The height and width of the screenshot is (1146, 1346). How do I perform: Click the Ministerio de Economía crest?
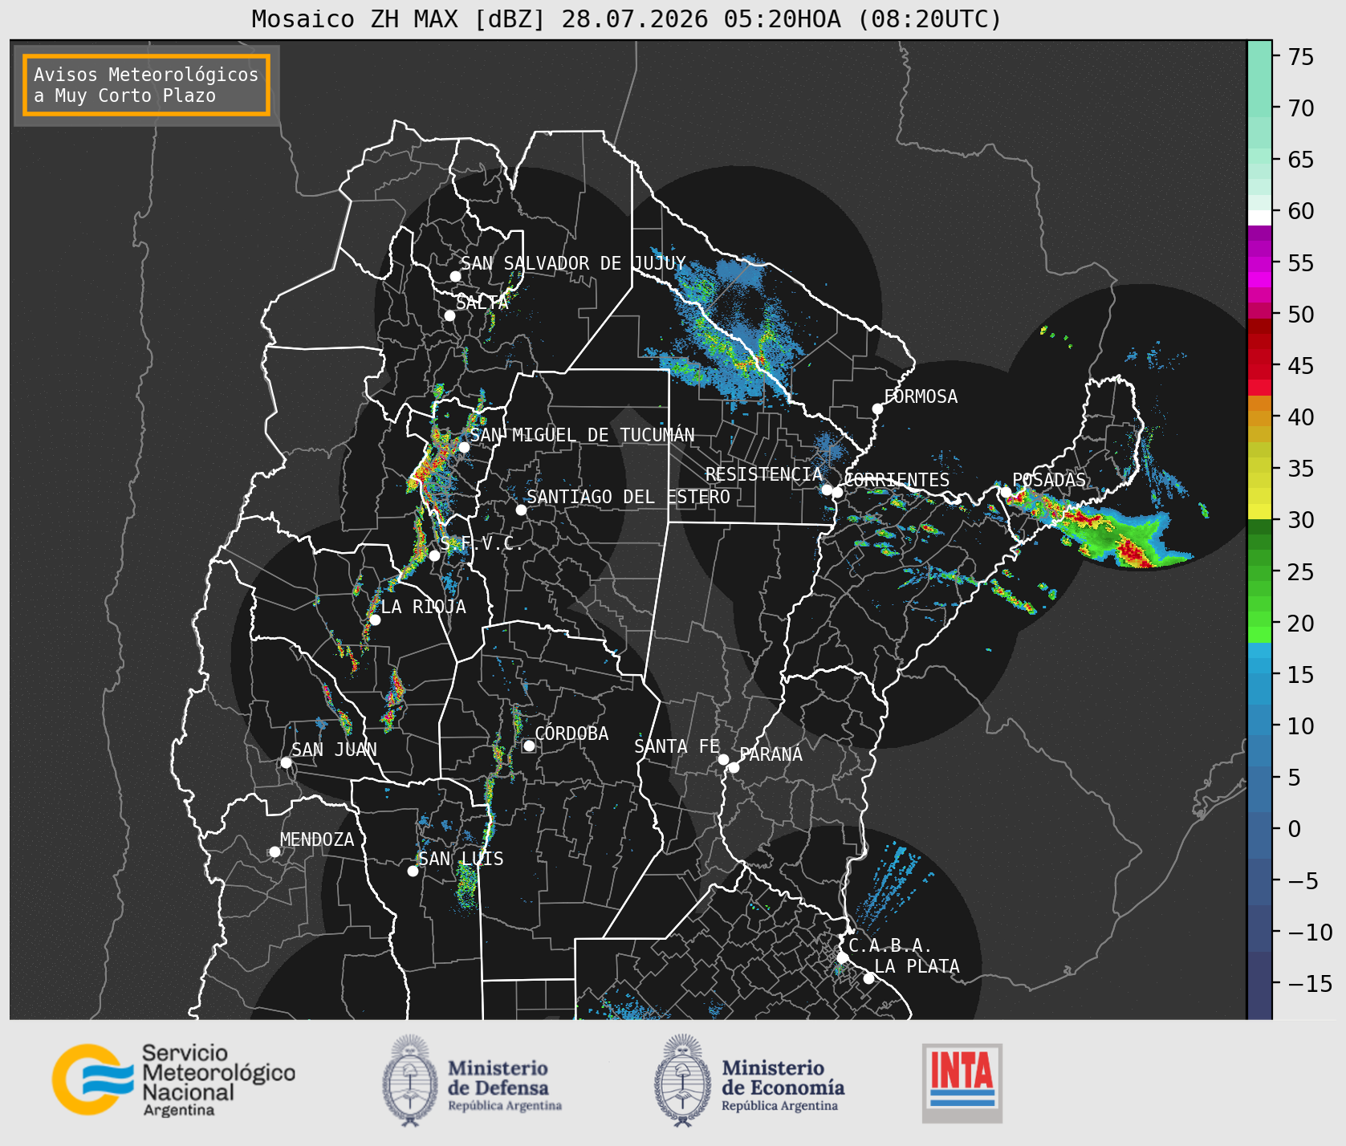(x=684, y=1080)
